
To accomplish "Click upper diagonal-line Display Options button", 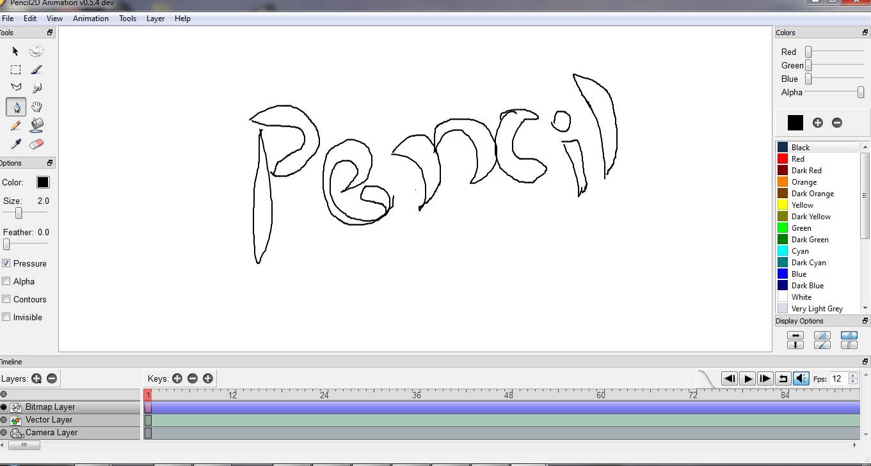I will coord(822,336).
